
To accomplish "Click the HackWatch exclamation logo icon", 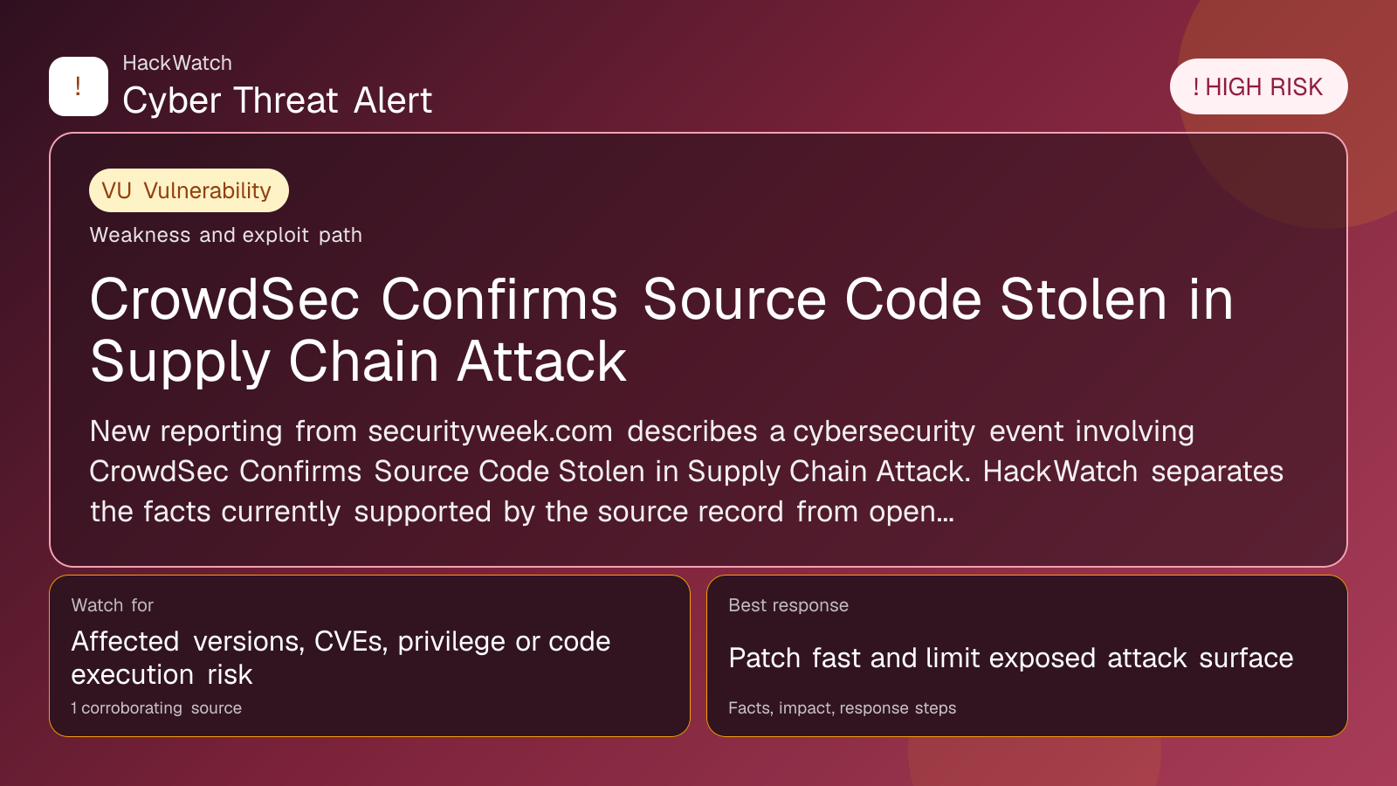I will [x=79, y=86].
